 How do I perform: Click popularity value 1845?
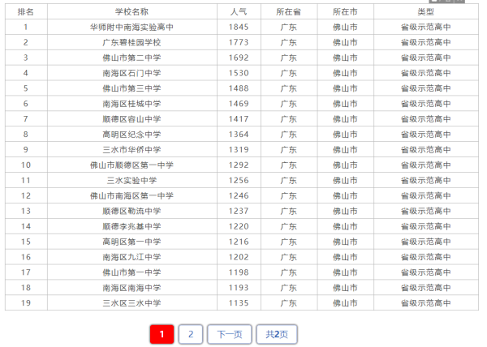coord(239,28)
